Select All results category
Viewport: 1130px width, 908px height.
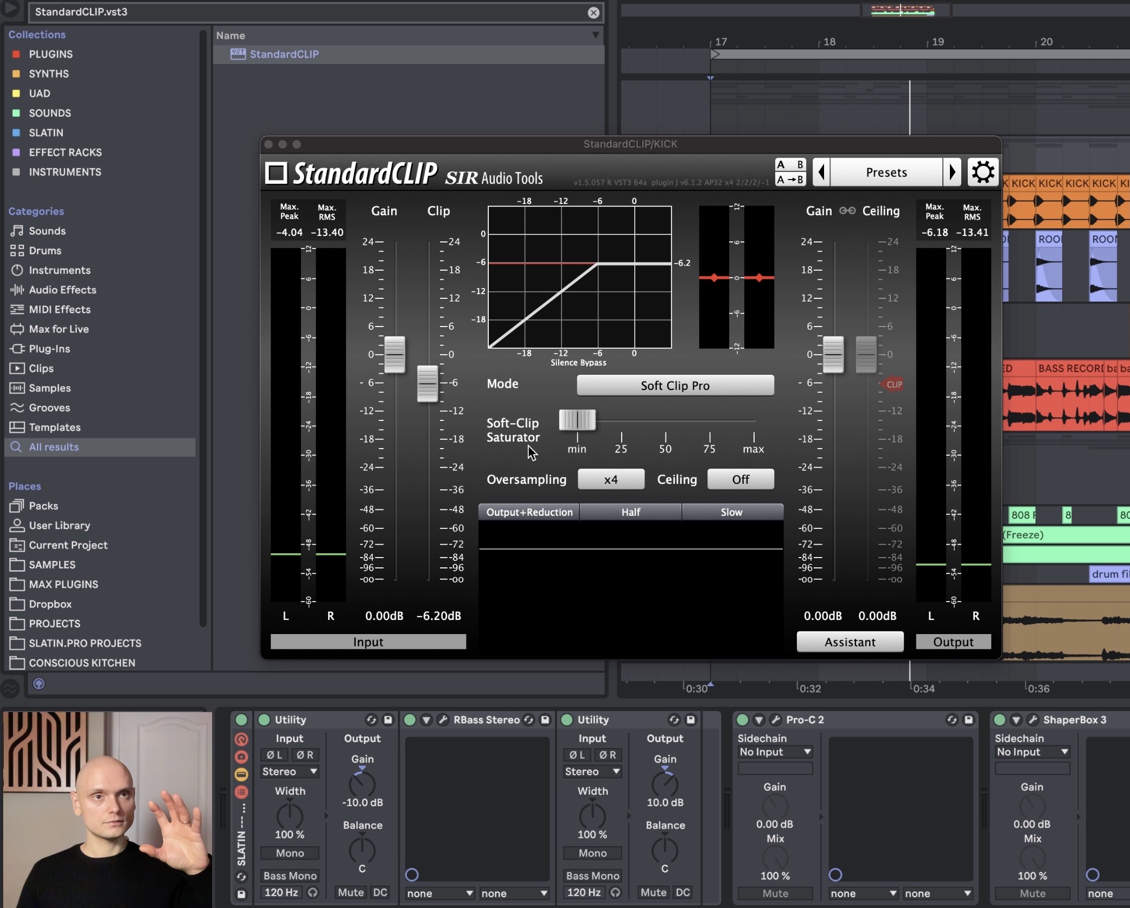tap(100, 447)
